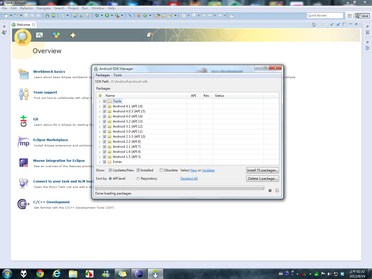372x279 pixels.
Task: Click Enlarge font size icon in Welcome
Action: (x=338, y=24)
